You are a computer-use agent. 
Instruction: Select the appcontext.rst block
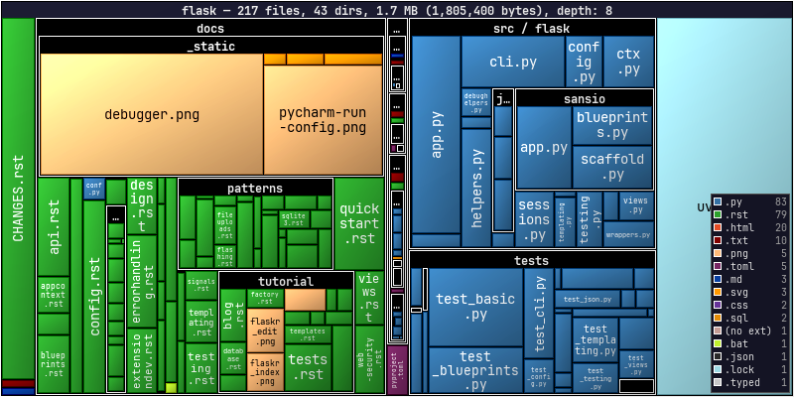point(54,295)
